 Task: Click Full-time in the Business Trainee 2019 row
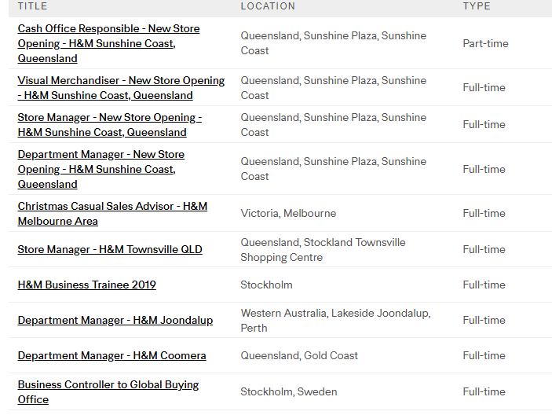coord(484,285)
